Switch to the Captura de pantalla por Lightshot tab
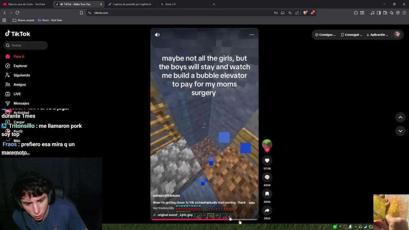409x230 pixels. point(132,4)
